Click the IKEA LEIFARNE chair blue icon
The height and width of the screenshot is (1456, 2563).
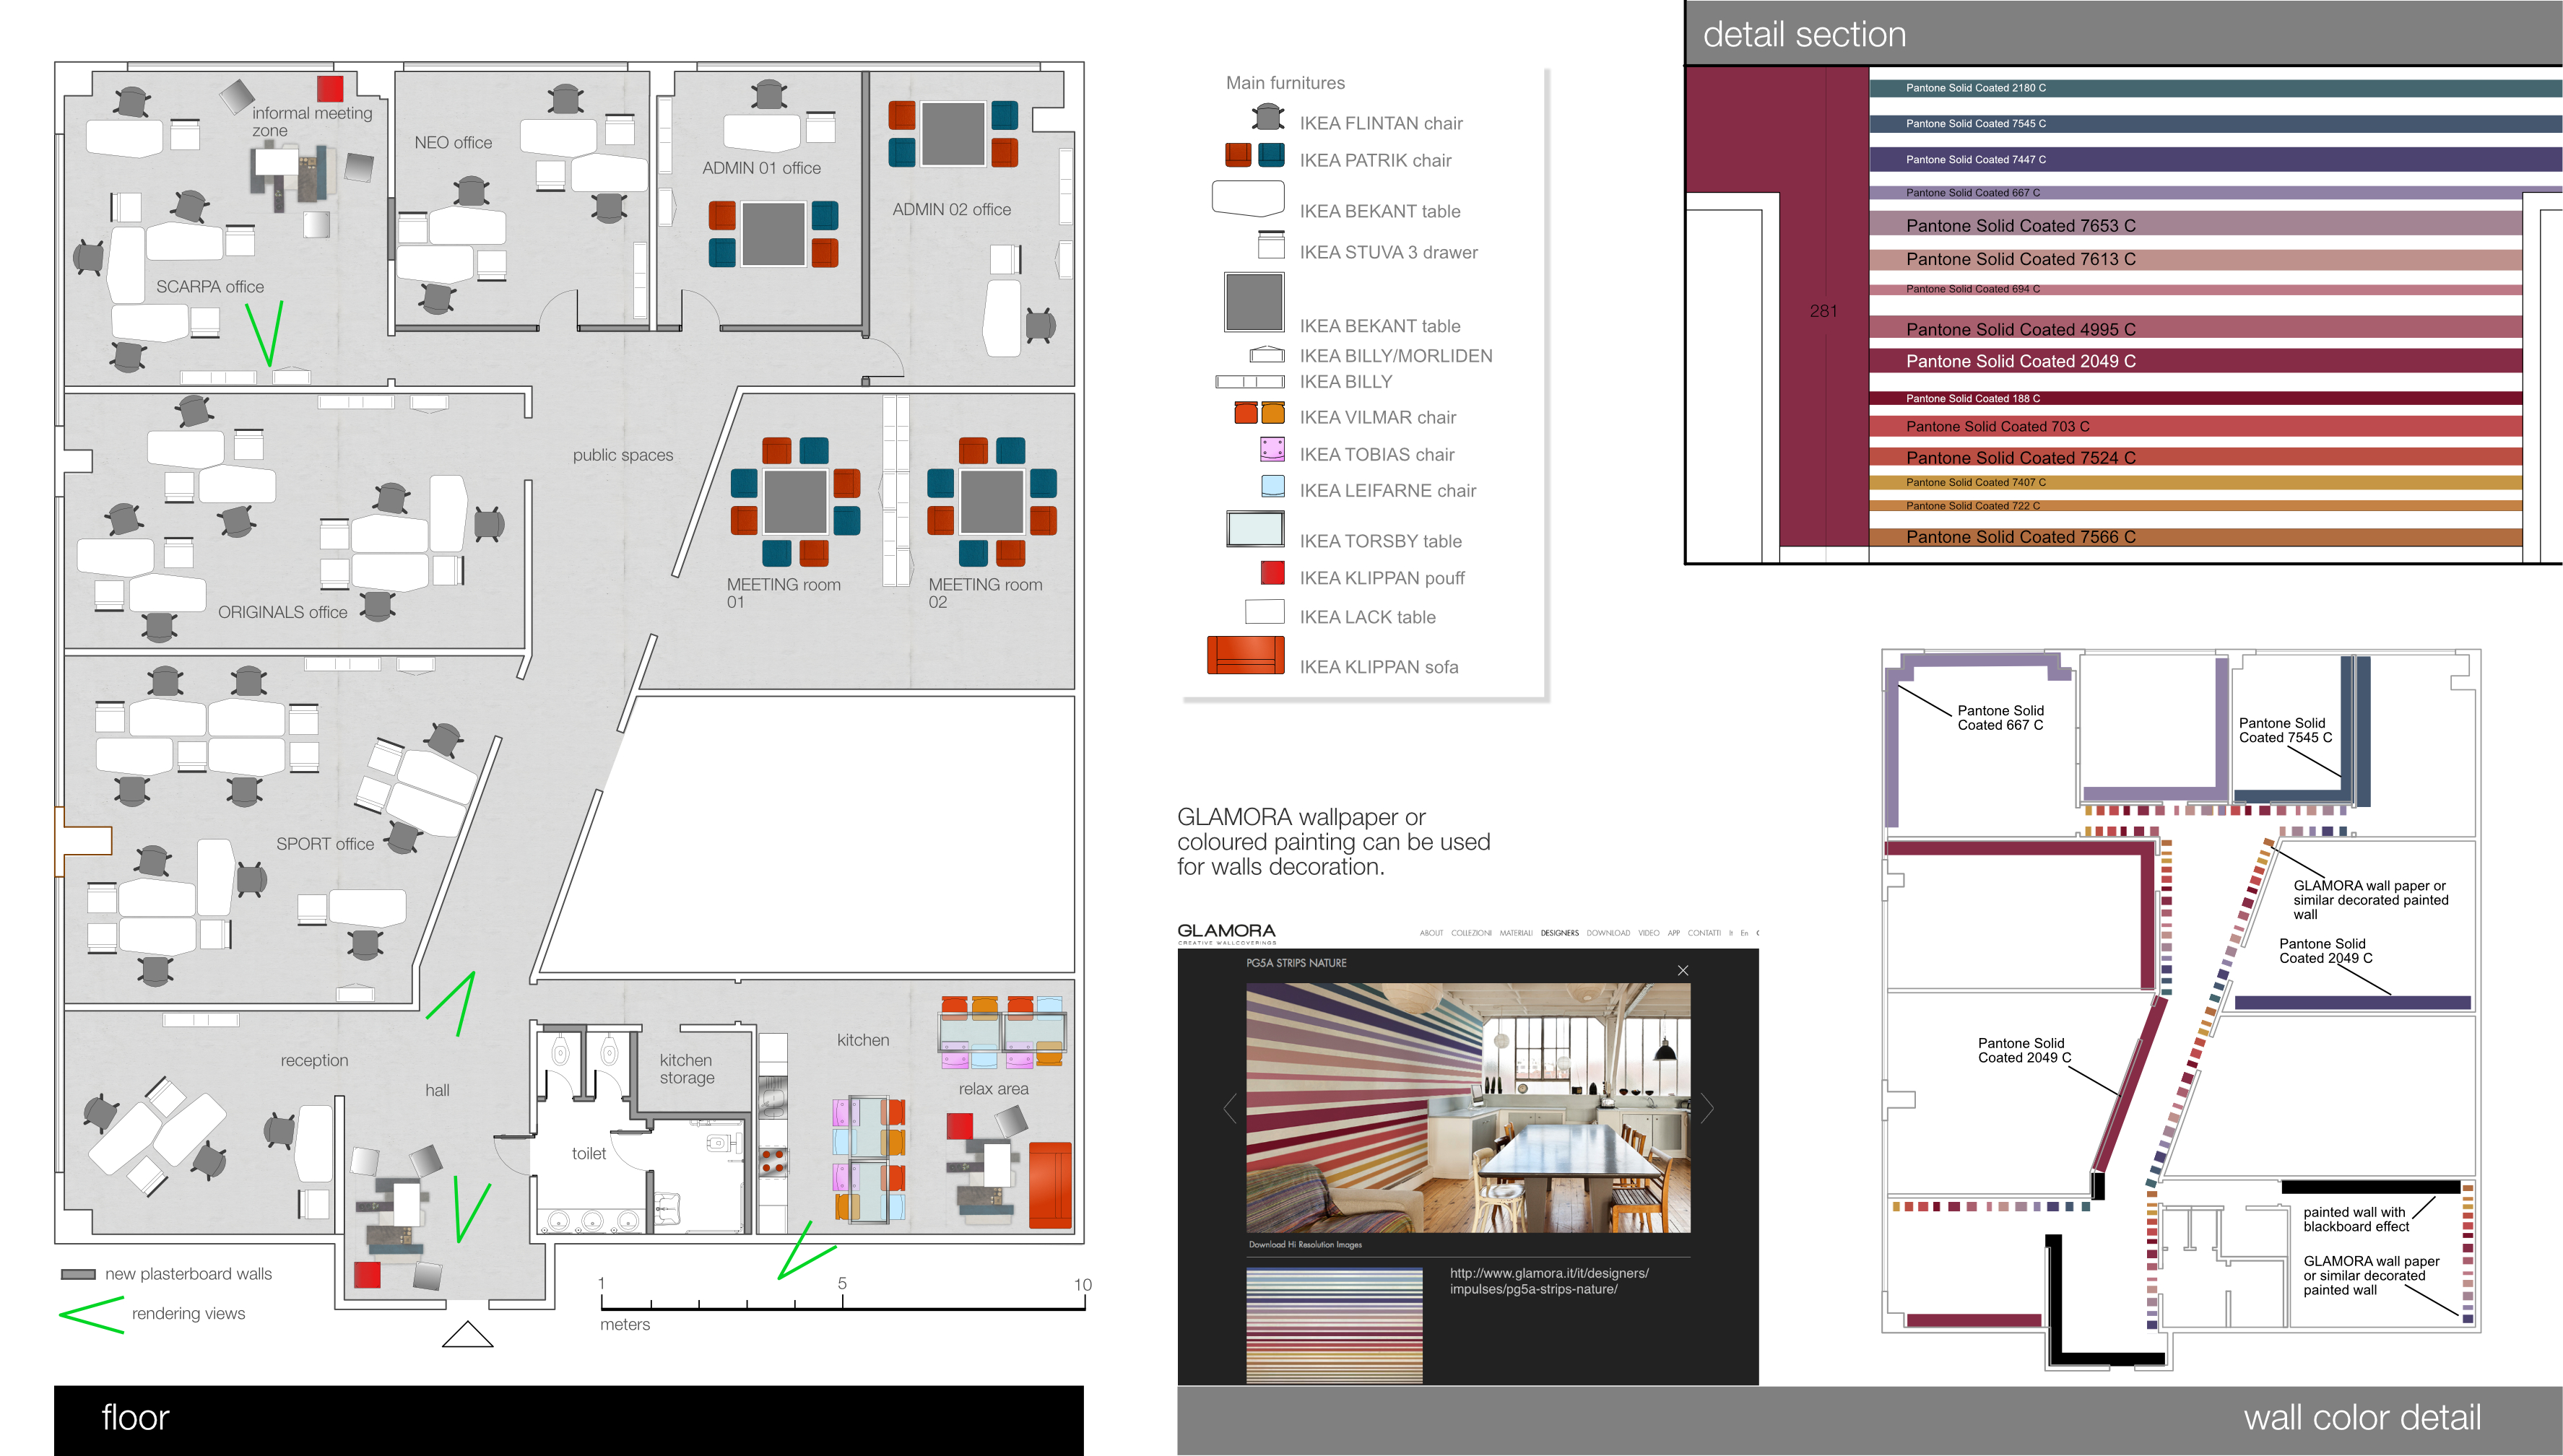(1272, 486)
